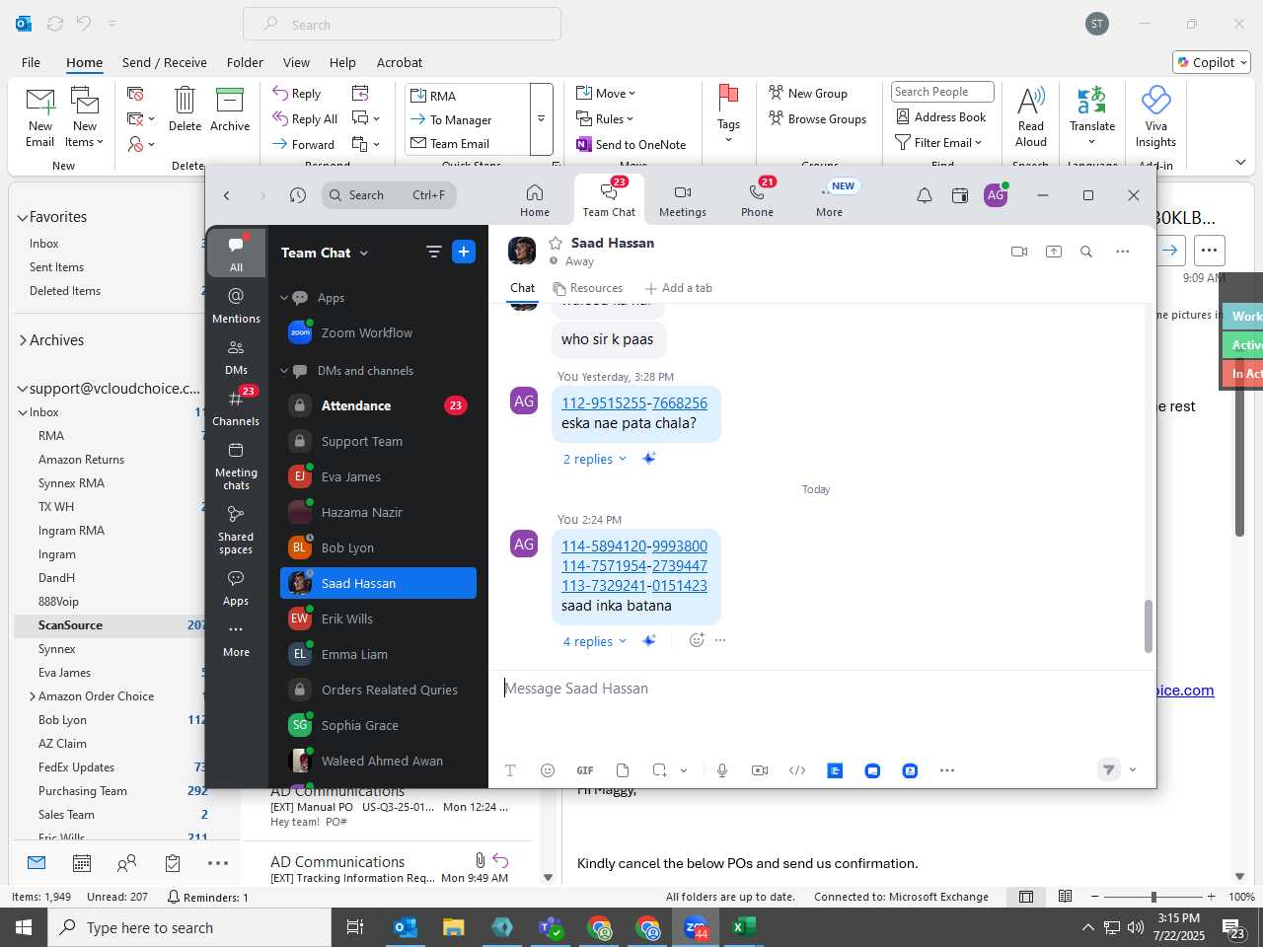Open the Send / Receive ribbon tab
The width and height of the screenshot is (1263, 947).
pos(165,62)
